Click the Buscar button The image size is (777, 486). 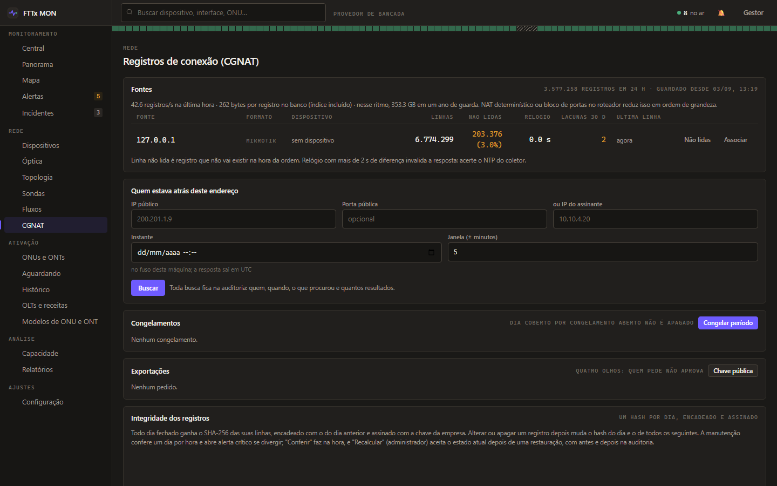pos(148,288)
